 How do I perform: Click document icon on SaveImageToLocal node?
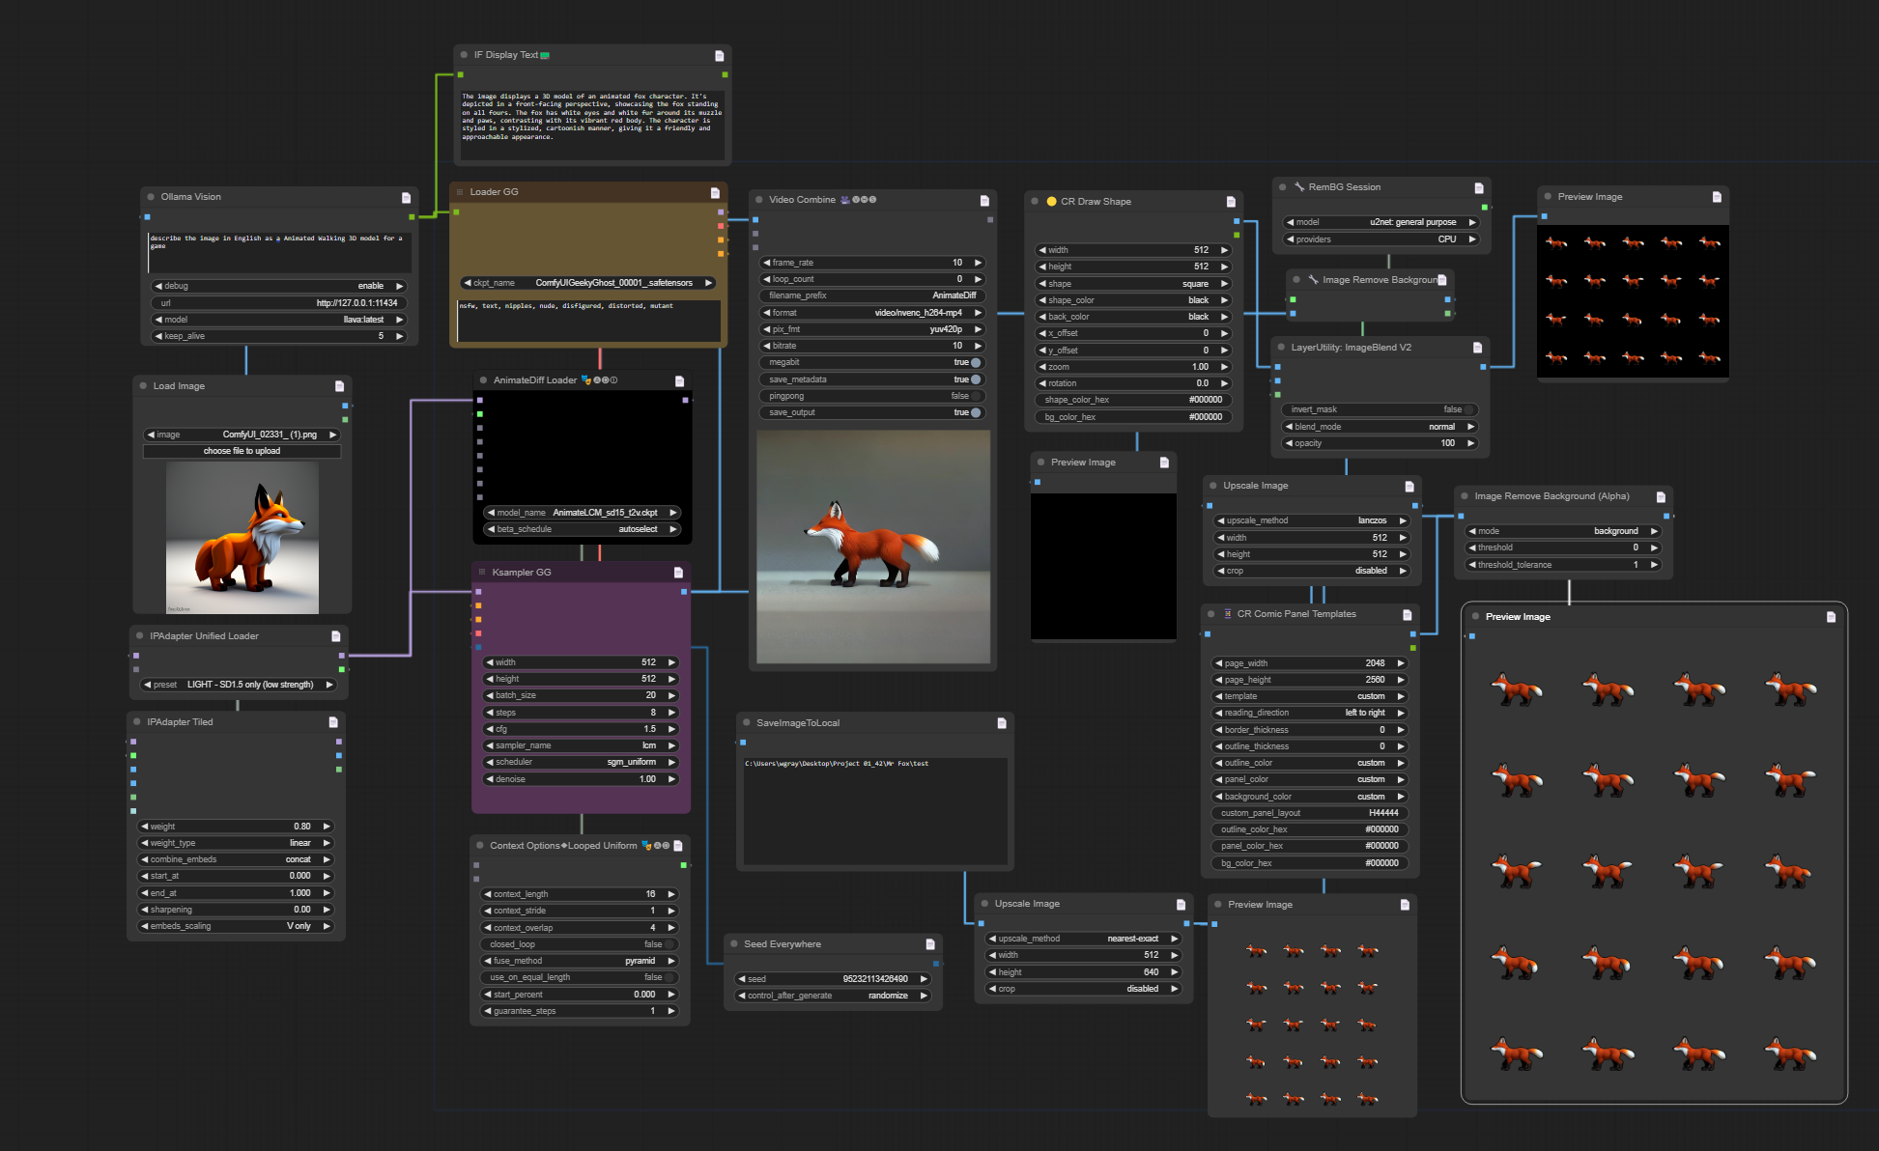[1001, 723]
